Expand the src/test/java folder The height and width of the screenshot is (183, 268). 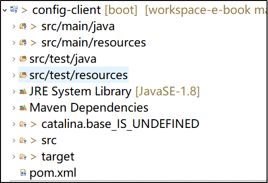14,59
